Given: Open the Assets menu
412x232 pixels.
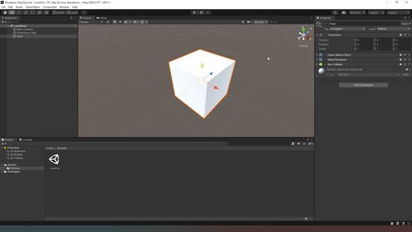Looking at the screenshot, I should pos(19,7).
